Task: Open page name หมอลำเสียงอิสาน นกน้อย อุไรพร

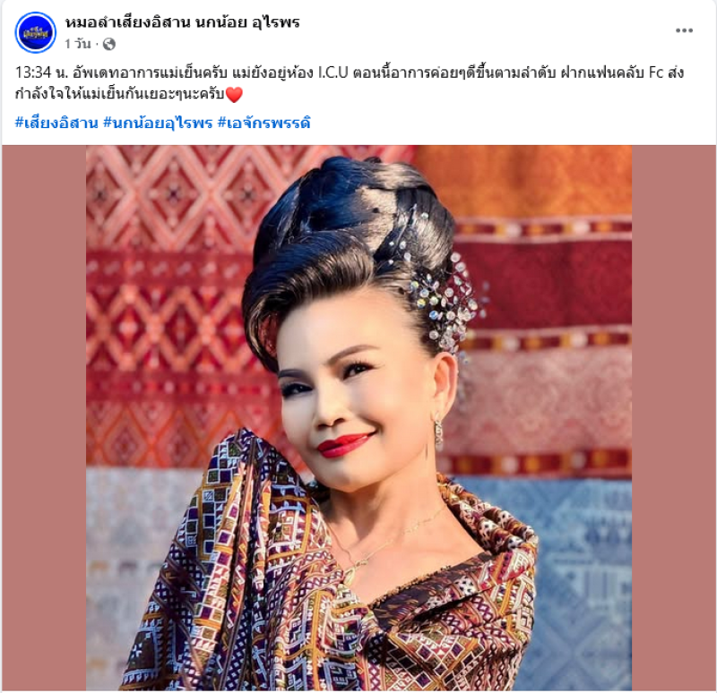Action: point(183,22)
